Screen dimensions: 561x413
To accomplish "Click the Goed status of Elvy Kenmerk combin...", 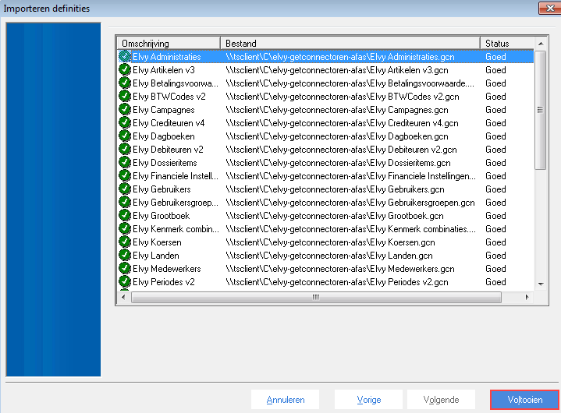I will click(495, 229).
